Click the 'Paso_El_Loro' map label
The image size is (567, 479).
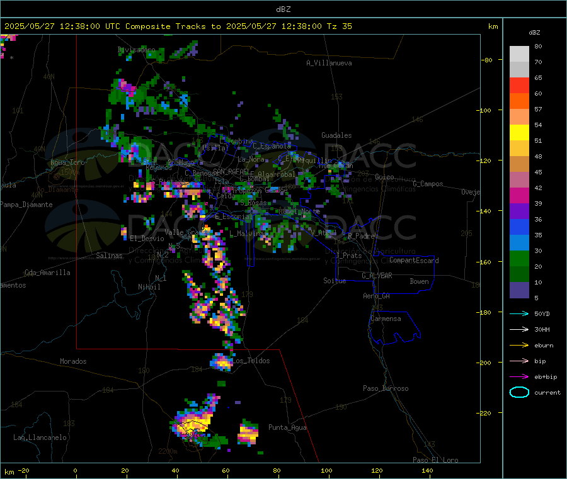click(435, 460)
